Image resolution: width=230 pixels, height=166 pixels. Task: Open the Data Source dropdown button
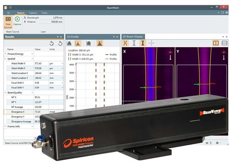8,23
